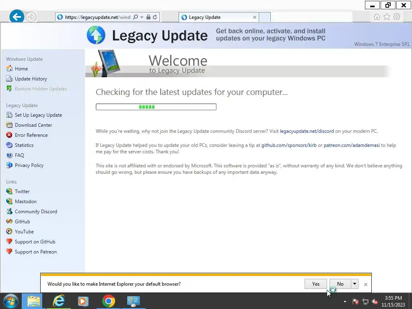Click the Support on GitHub heart icon
Screen dimensions: 412x309
point(9,241)
